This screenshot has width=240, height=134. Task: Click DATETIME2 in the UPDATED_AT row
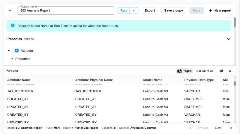(193, 107)
